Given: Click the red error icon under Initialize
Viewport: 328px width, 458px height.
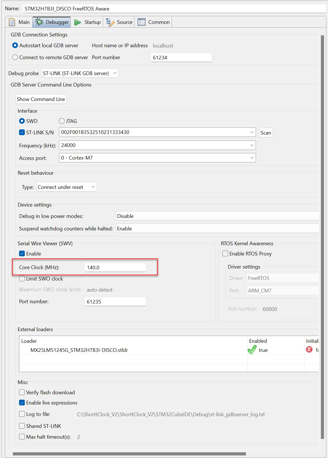Looking at the screenshot, I should coord(309,349).
